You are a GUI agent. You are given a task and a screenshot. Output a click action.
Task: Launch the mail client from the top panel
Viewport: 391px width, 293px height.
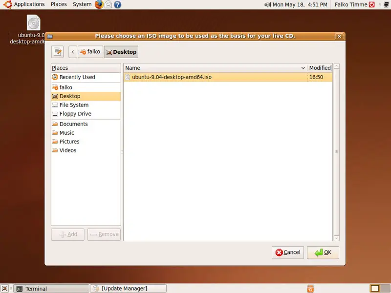(x=108, y=4)
